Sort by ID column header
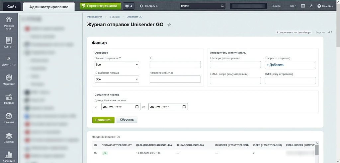The image size is (340, 163). pos(95,145)
